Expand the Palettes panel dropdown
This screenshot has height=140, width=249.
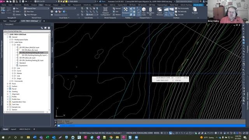click(129, 18)
